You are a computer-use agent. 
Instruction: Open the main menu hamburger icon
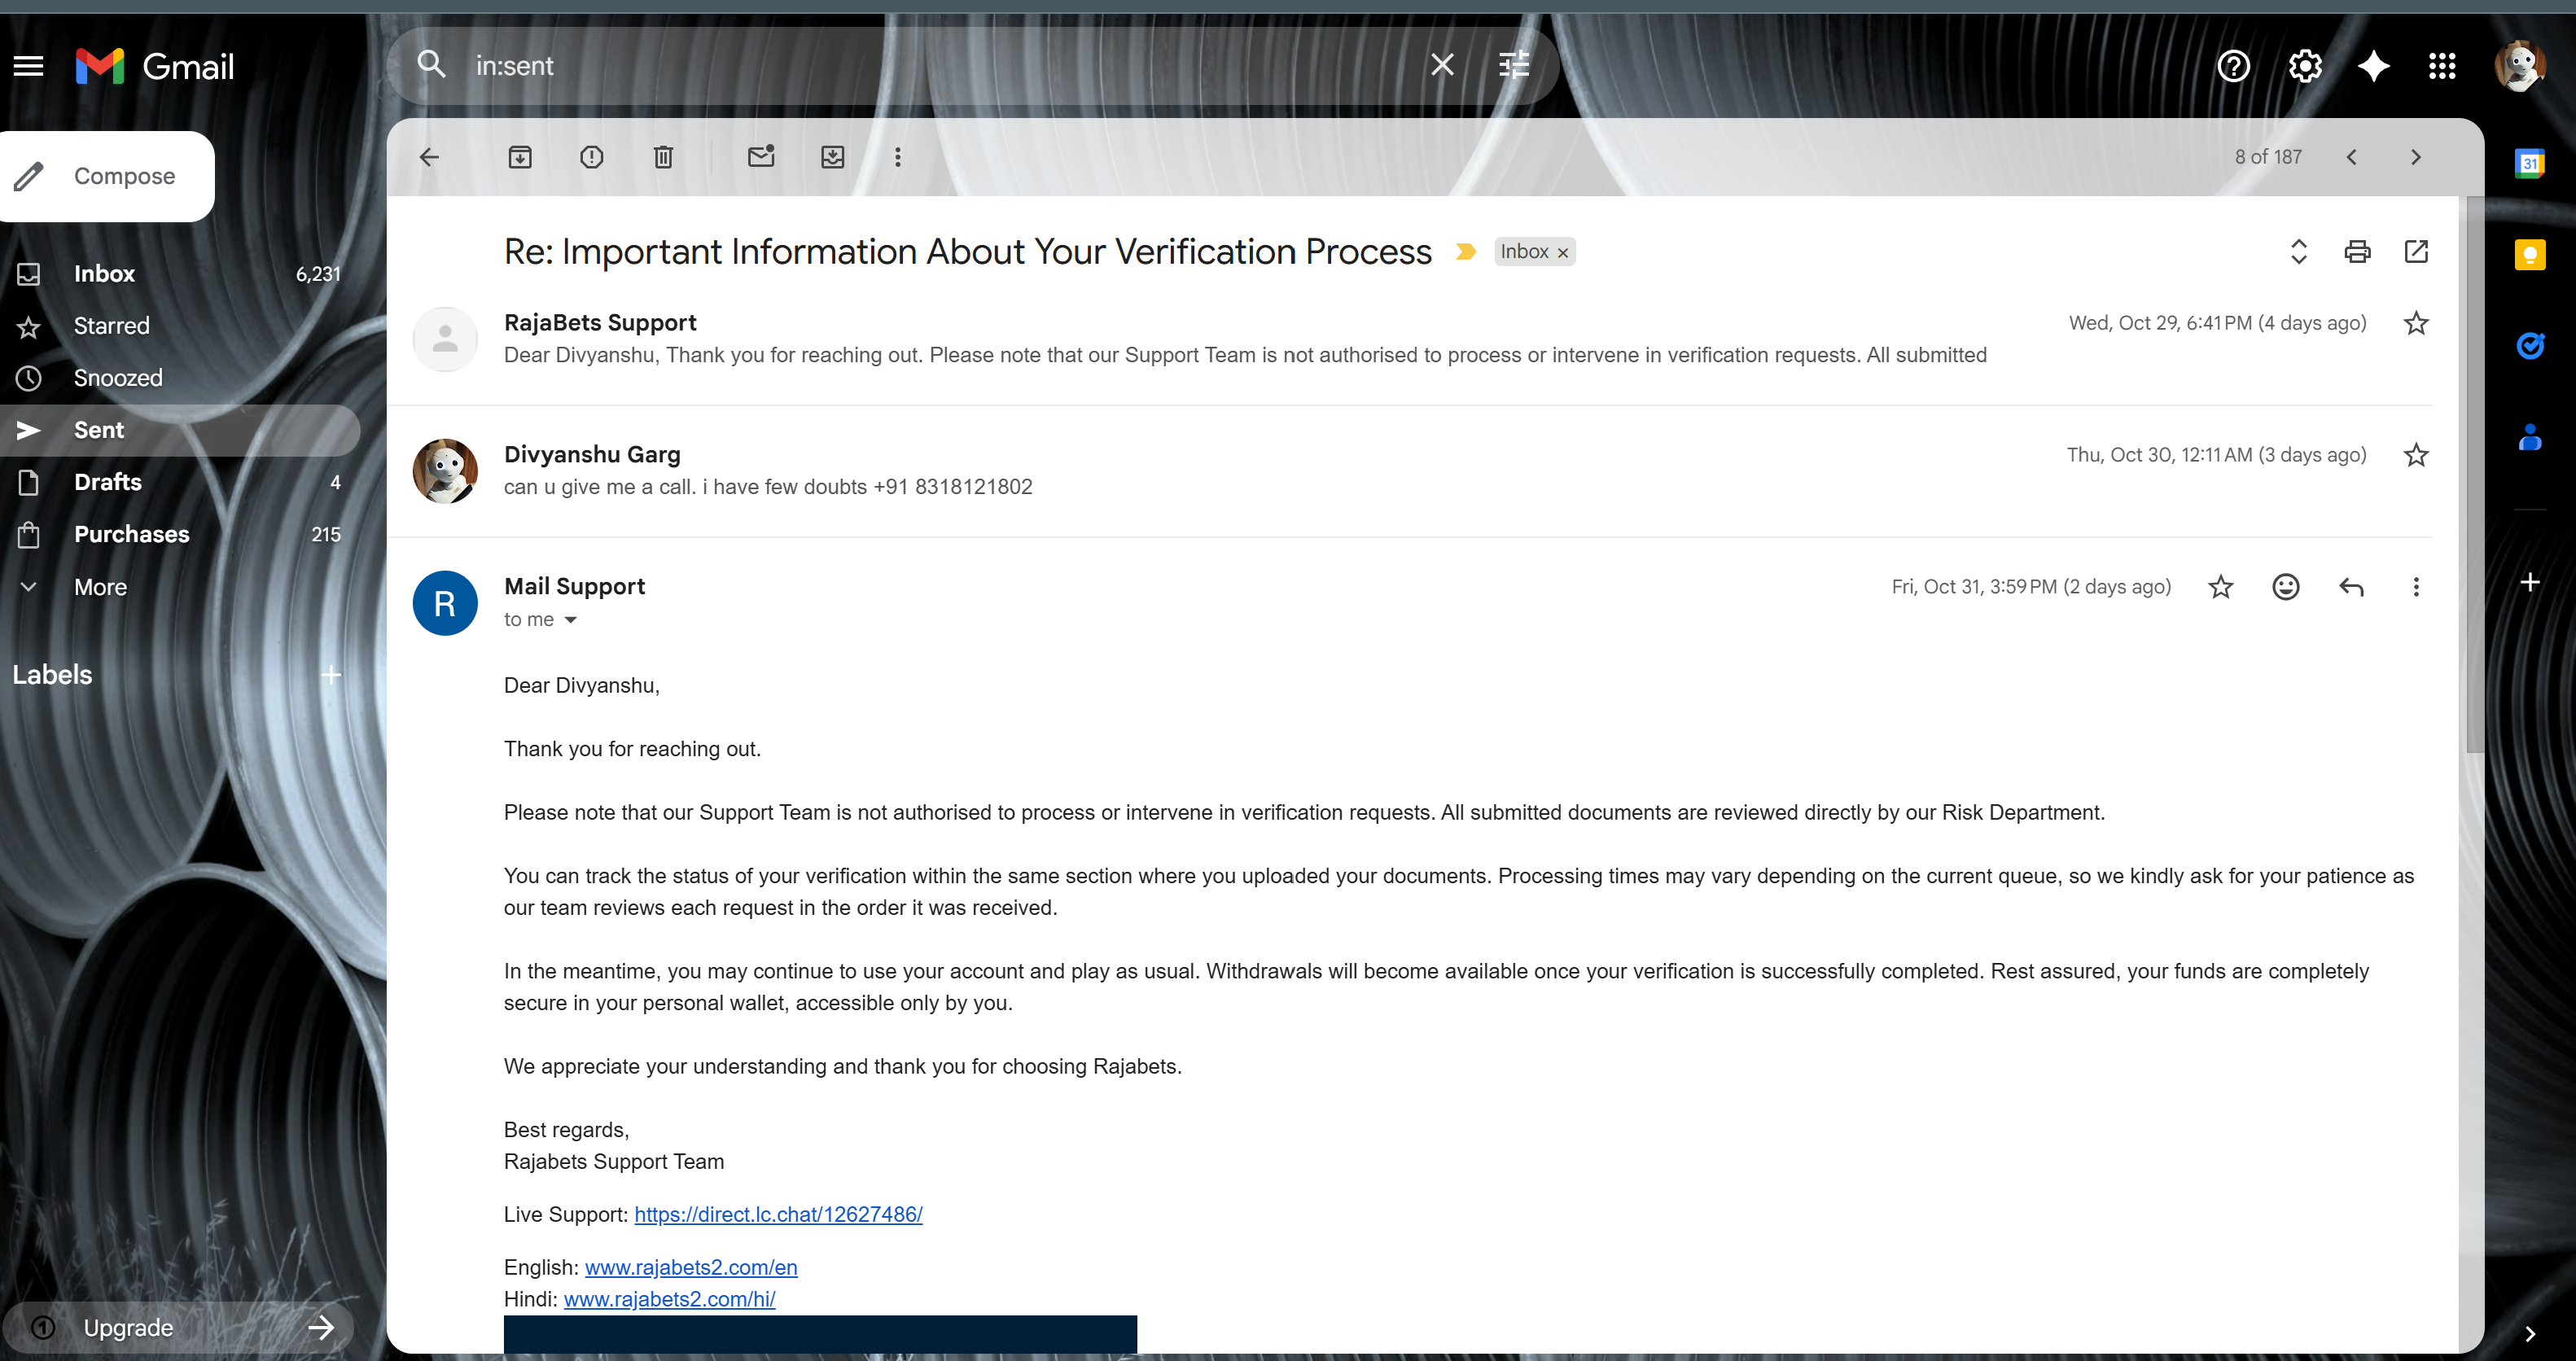[x=28, y=66]
